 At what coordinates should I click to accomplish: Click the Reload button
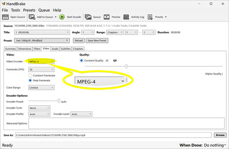79,40
